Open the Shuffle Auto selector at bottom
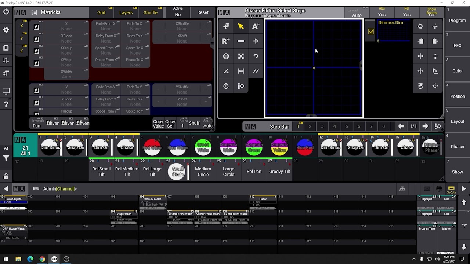The height and width of the screenshot is (264, 470). tap(208, 123)
